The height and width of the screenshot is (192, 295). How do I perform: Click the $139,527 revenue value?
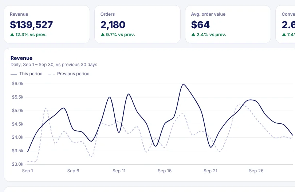(x=31, y=25)
